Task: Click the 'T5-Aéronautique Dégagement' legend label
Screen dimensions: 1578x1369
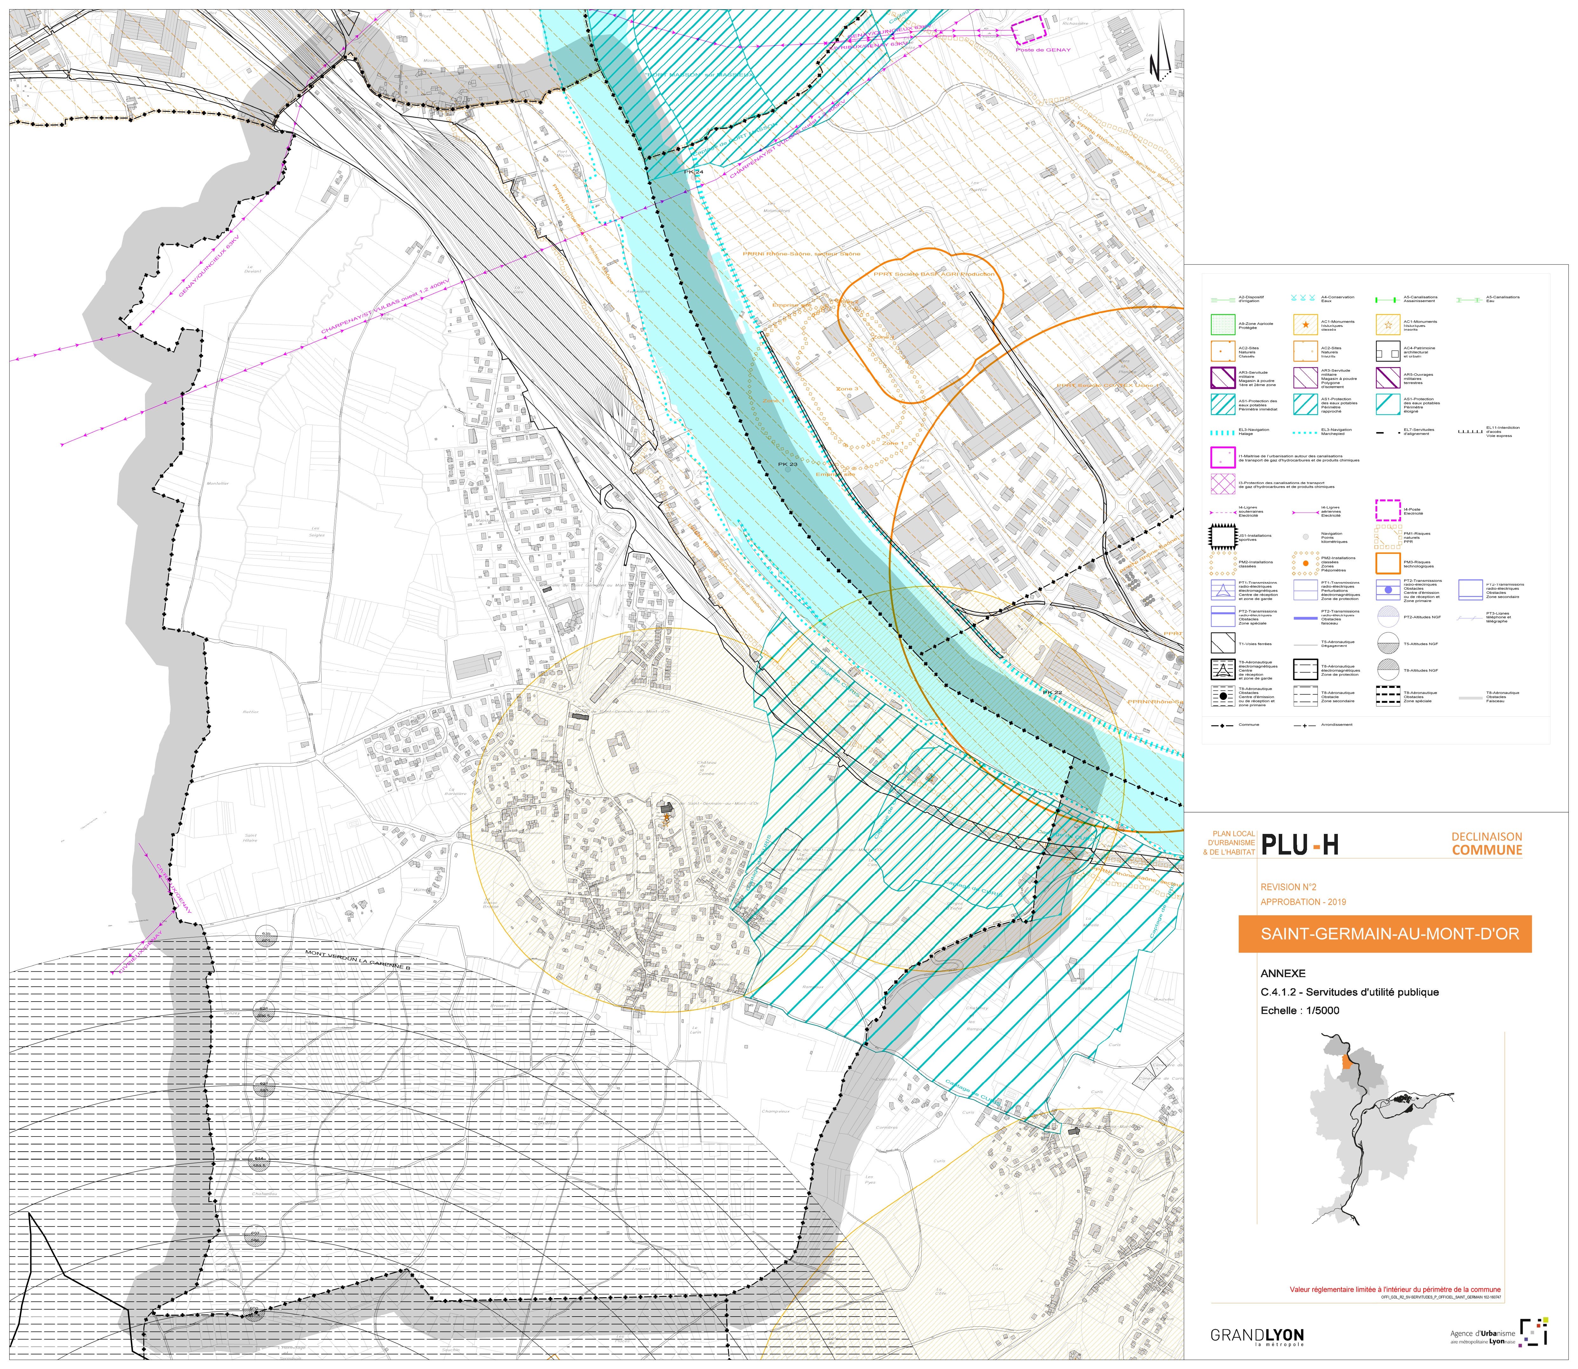Action: (x=1338, y=644)
